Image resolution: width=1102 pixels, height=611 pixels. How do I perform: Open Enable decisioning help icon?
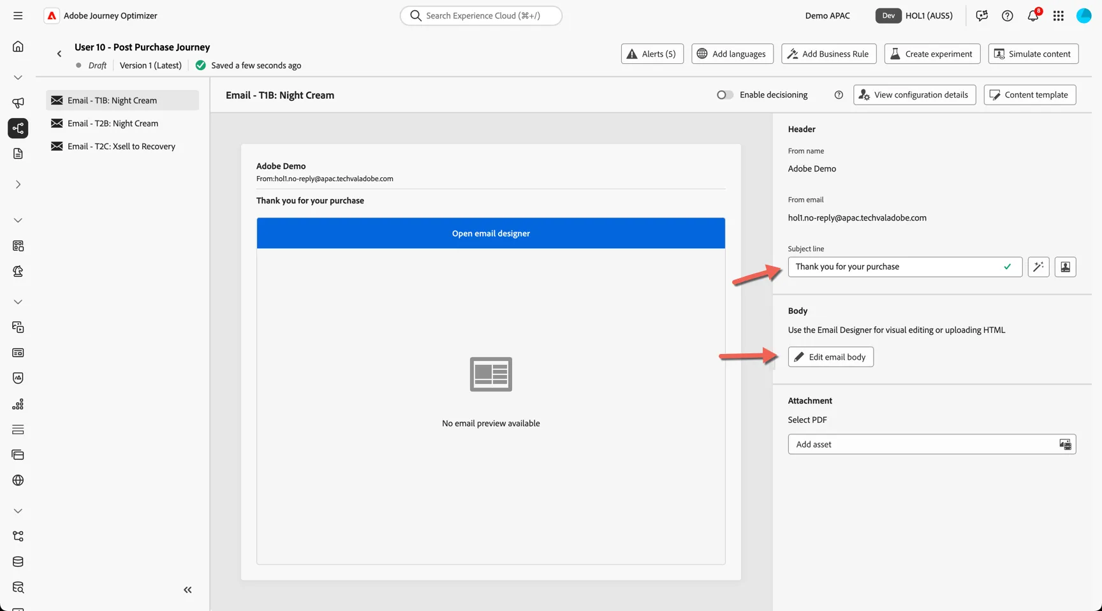tap(839, 95)
